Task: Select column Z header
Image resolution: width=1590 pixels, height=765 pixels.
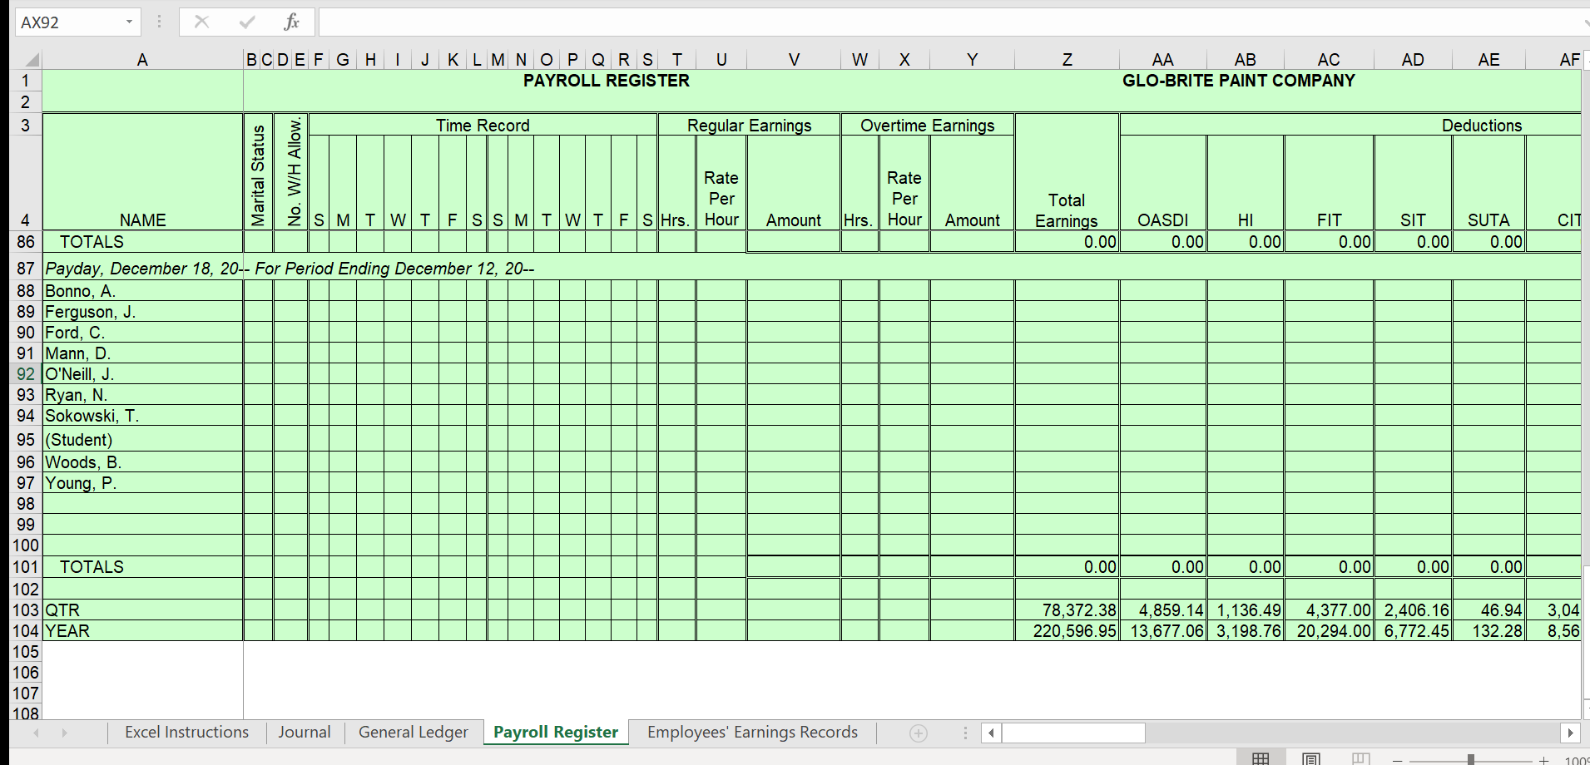Action: click(1067, 59)
